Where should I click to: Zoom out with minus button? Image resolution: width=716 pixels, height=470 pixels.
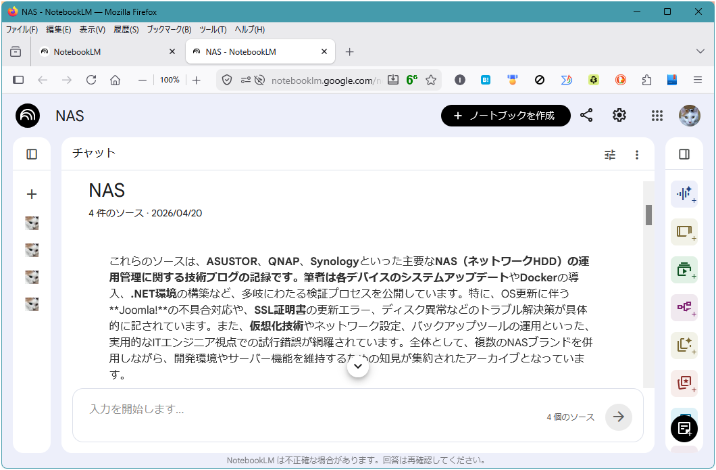143,80
